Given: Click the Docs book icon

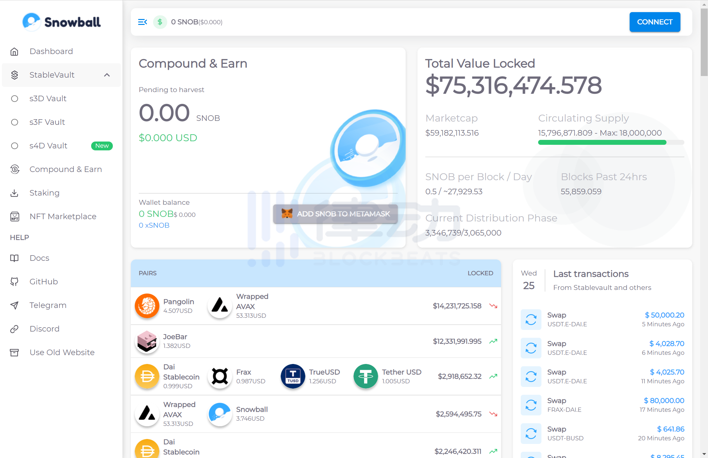Looking at the screenshot, I should click(14, 258).
